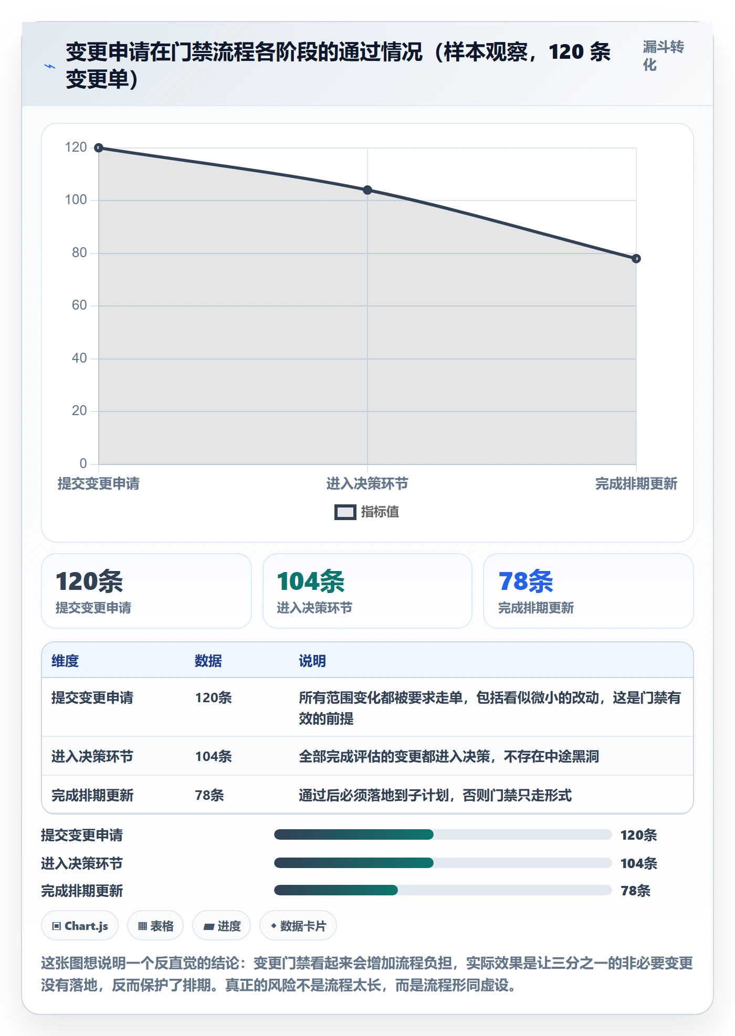
Task: Select the 完成排期更新 cell in the table
Action: (92, 795)
